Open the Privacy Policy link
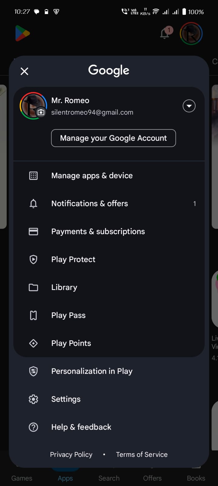Screen dimensions: 218x486 [71, 454]
